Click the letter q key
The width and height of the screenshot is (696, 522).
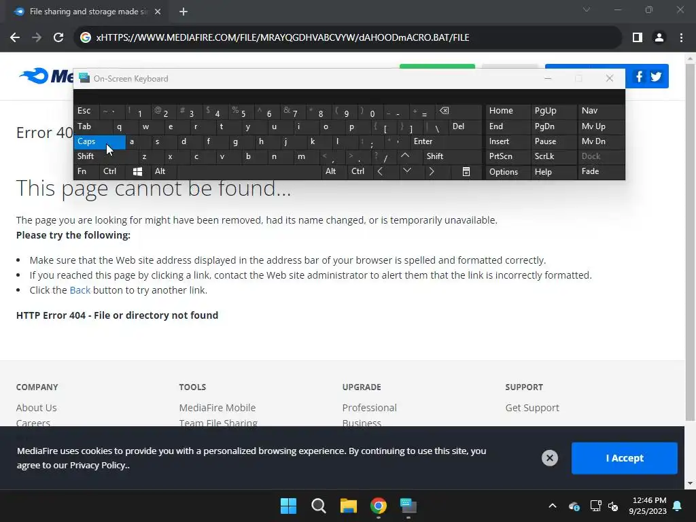coord(125,126)
